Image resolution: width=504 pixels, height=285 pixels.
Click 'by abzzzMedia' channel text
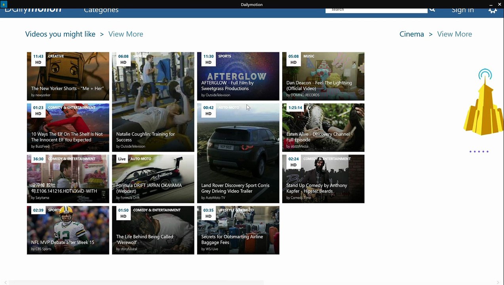[x=297, y=146]
